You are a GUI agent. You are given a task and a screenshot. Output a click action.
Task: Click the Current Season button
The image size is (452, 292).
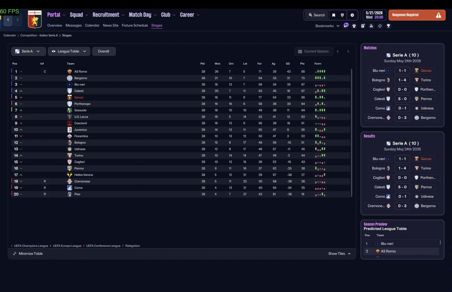(314, 51)
